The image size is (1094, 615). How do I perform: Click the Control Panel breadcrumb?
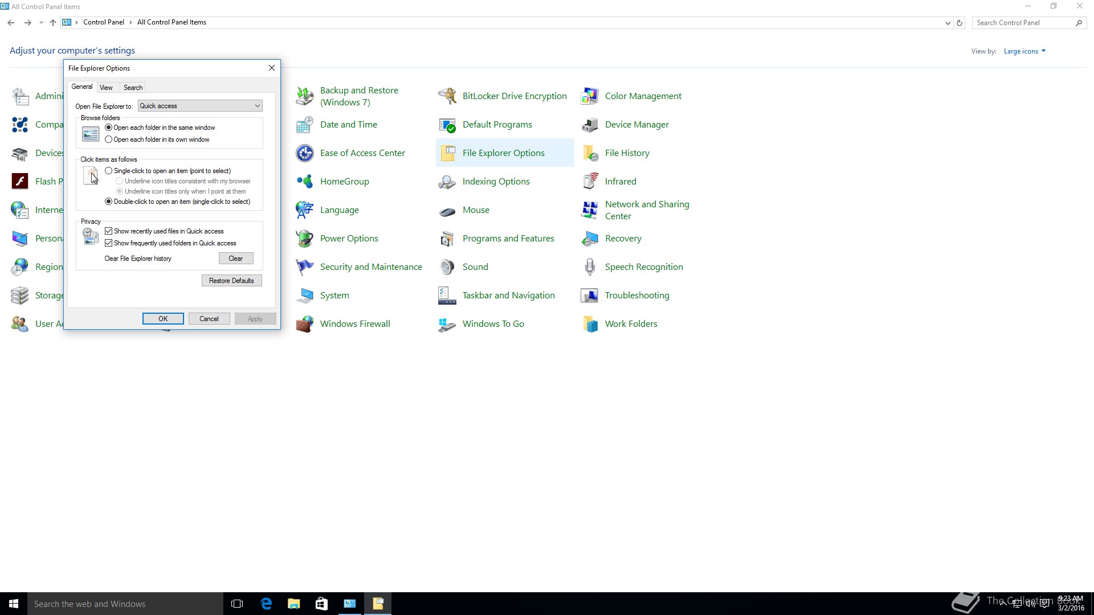click(x=104, y=23)
